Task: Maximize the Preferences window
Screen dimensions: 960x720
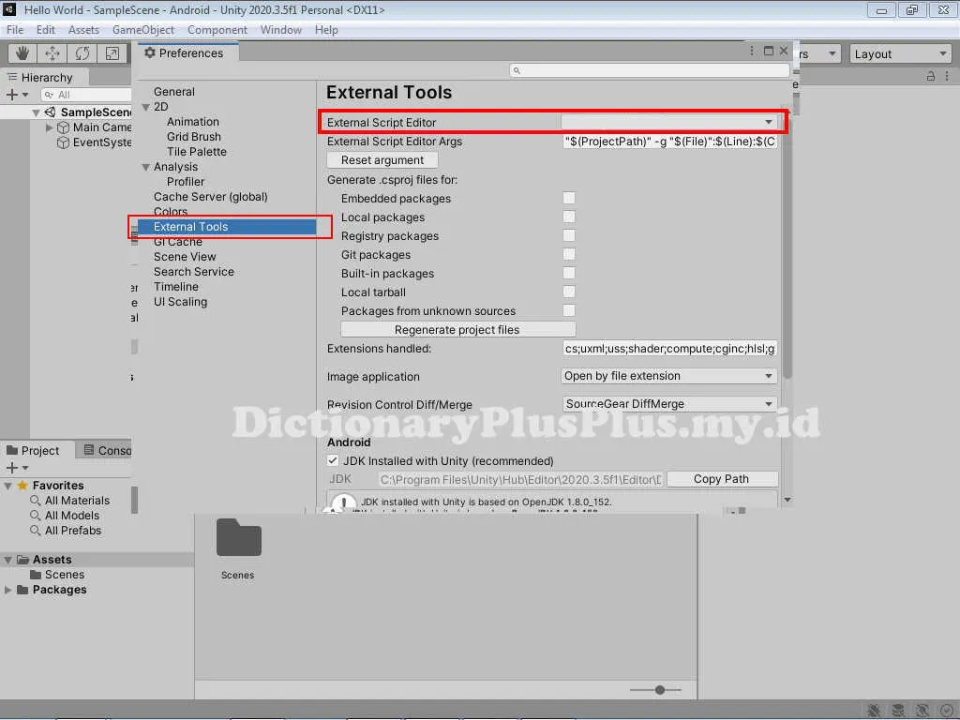Action: coord(769,51)
